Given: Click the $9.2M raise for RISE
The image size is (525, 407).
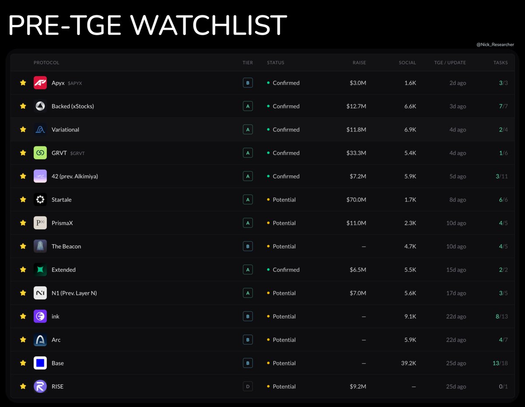Looking at the screenshot, I should click(358, 386).
